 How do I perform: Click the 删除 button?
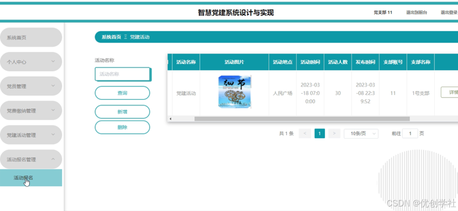pos(122,127)
